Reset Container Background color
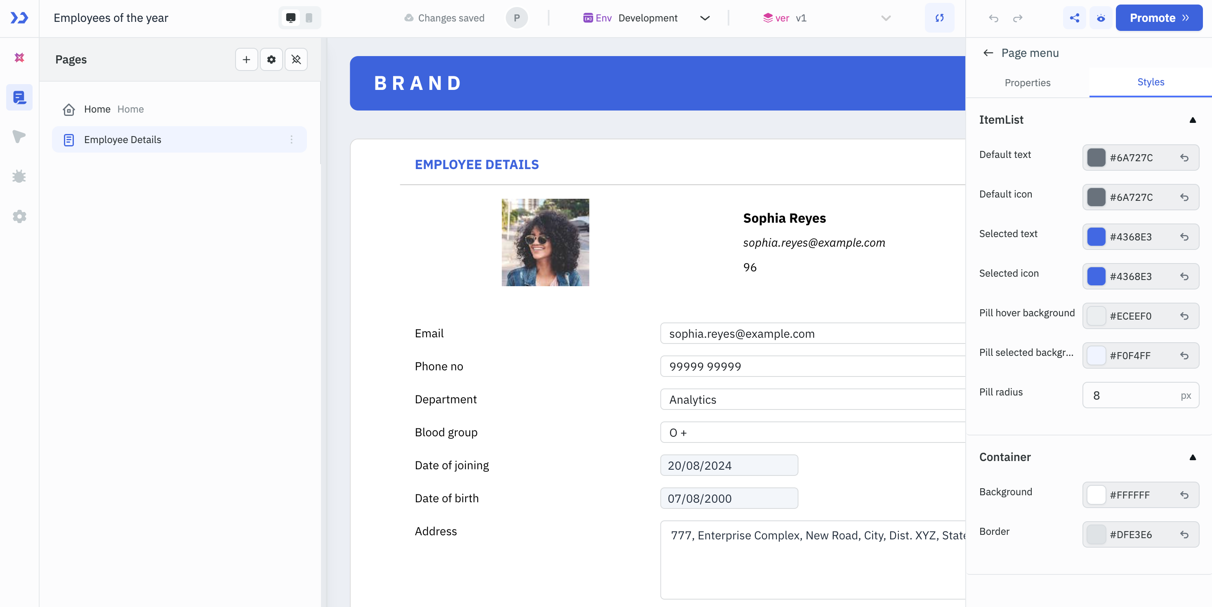Viewport: 1212px width, 607px height. [1184, 494]
